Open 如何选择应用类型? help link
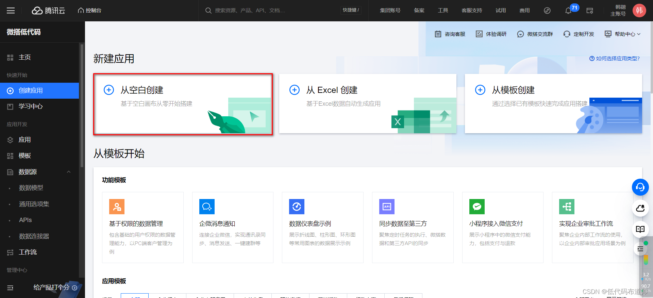The width and height of the screenshot is (653, 298). tap(615, 58)
